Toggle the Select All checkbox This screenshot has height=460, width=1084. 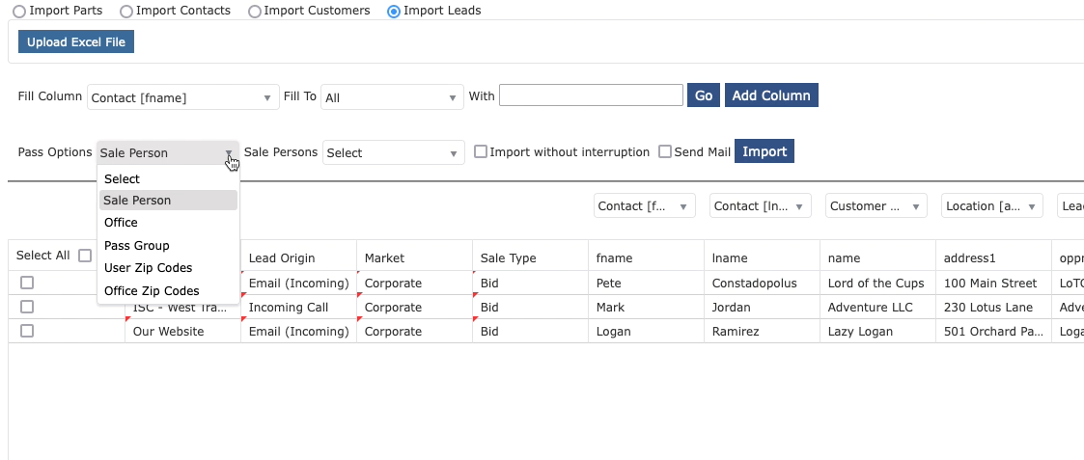(85, 256)
